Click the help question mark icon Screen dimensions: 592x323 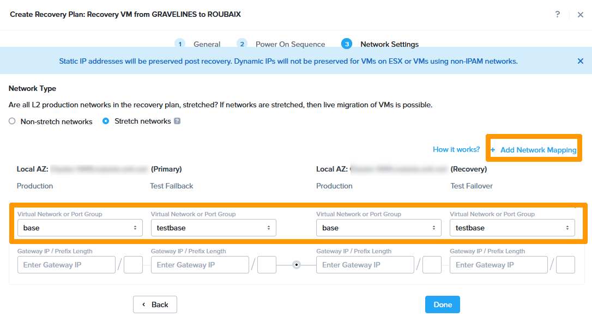pos(557,15)
